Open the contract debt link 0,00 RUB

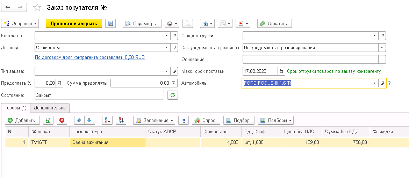(x=90, y=57)
